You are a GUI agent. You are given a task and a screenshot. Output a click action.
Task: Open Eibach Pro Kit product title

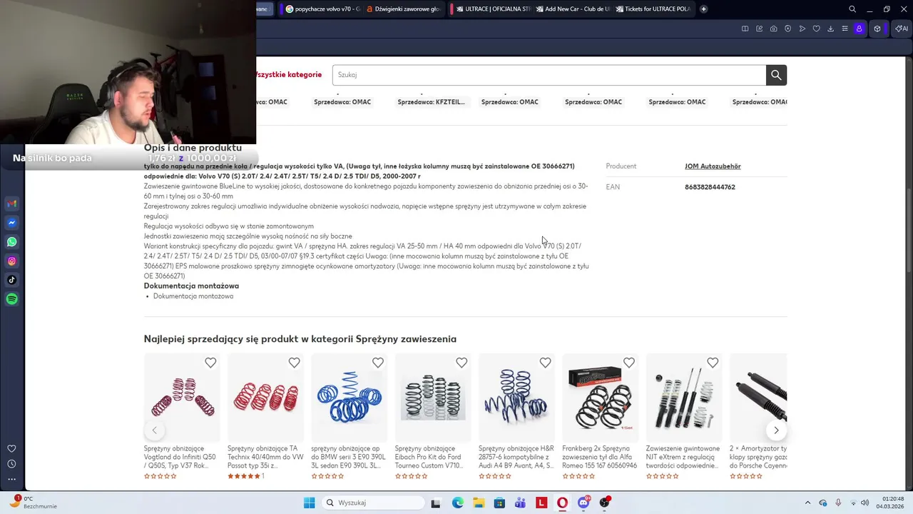tap(432, 457)
